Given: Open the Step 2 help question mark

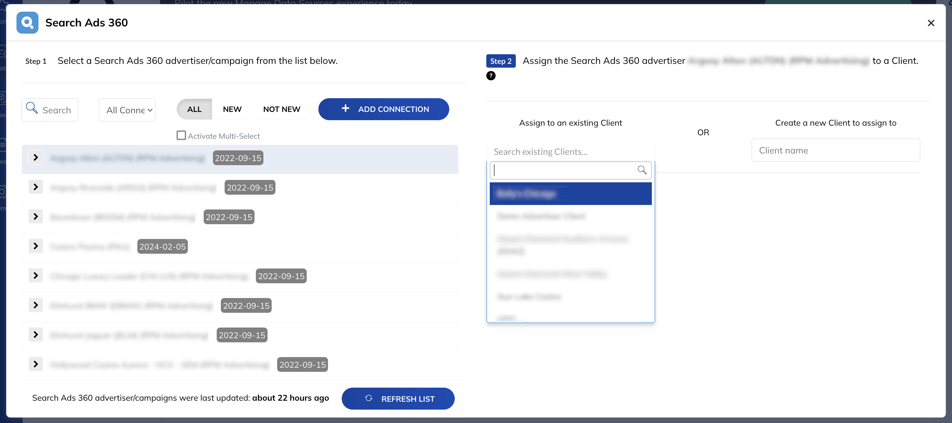Looking at the screenshot, I should point(491,76).
